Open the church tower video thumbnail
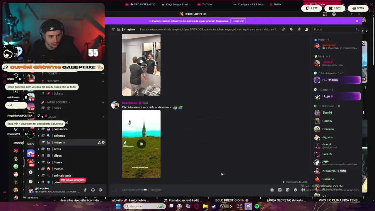The width and height of the screenshot is (375, 211). [141, 144]
